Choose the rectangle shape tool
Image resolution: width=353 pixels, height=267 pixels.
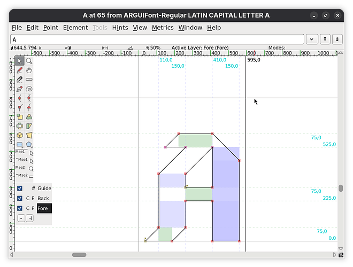(20, 144)
